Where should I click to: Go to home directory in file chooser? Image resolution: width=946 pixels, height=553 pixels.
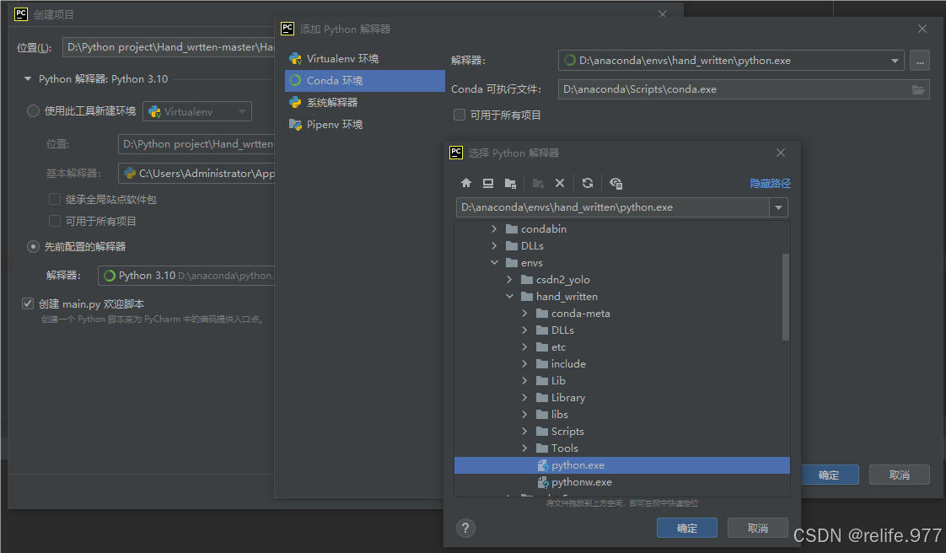pos(465,183)
